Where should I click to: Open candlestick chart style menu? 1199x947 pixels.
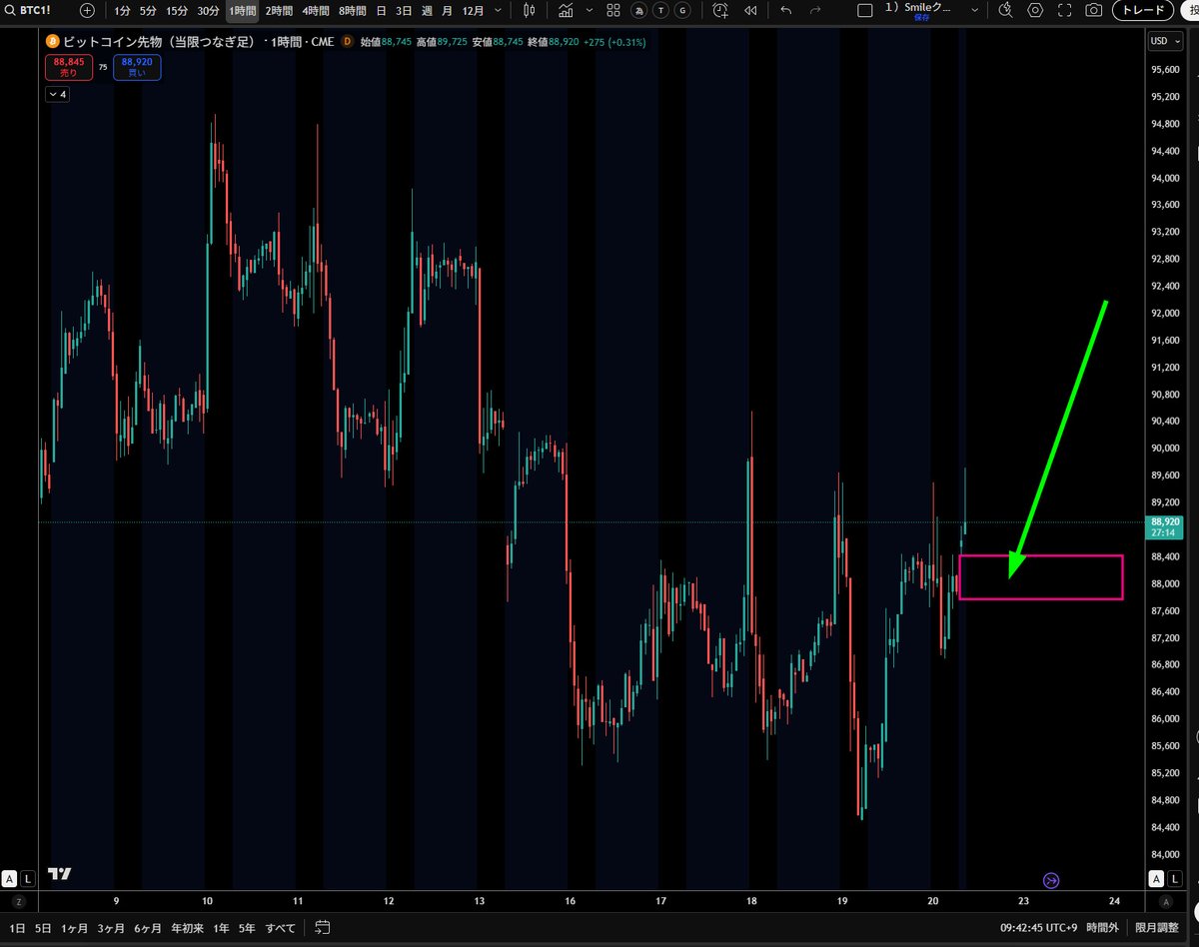(x=530, y=10)
